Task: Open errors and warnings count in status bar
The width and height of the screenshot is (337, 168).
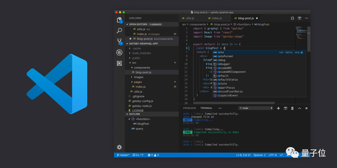Action: click(x=153, y=155)
